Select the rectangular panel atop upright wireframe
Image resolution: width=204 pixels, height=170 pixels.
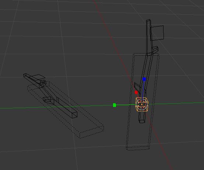point(157,33)
